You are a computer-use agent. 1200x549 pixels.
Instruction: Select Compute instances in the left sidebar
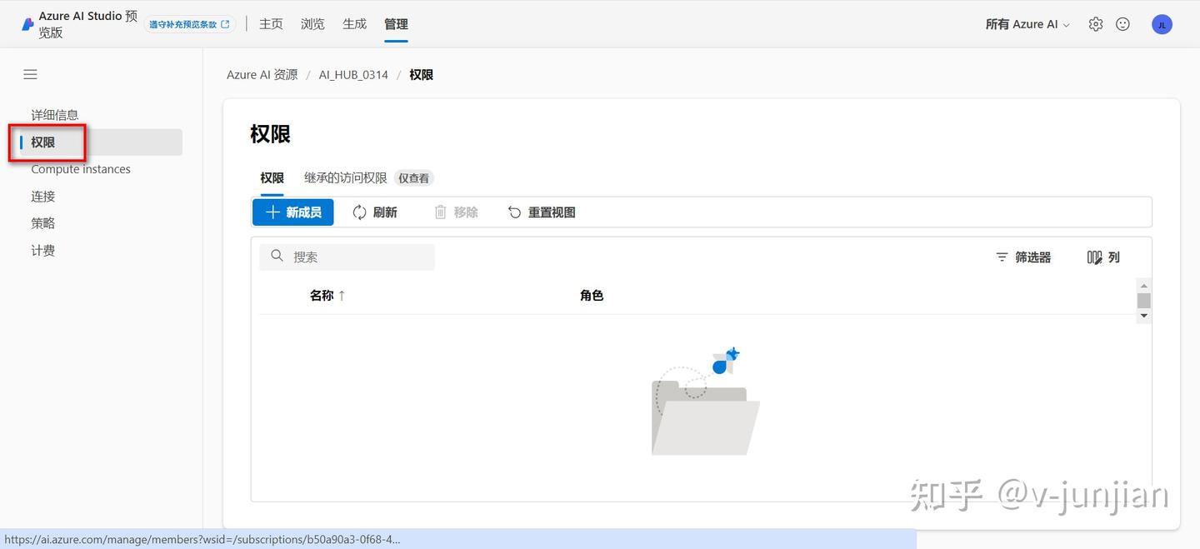tap(80, 168)
